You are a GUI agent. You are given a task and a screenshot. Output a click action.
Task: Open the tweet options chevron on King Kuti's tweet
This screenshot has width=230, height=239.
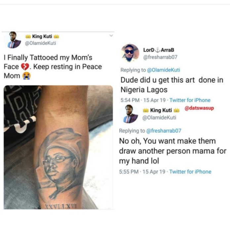[x=111, y=36]
